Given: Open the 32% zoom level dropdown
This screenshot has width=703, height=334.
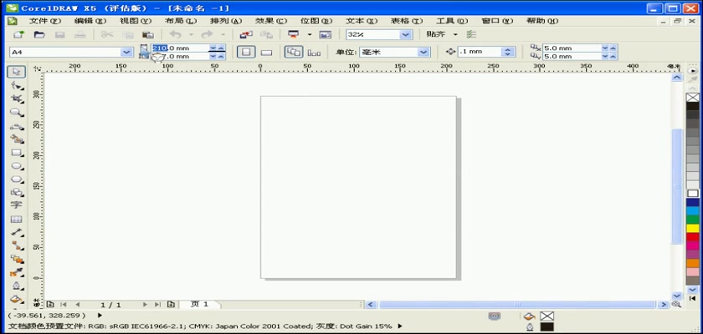Looking at the screenshot, I should (406, 34).
